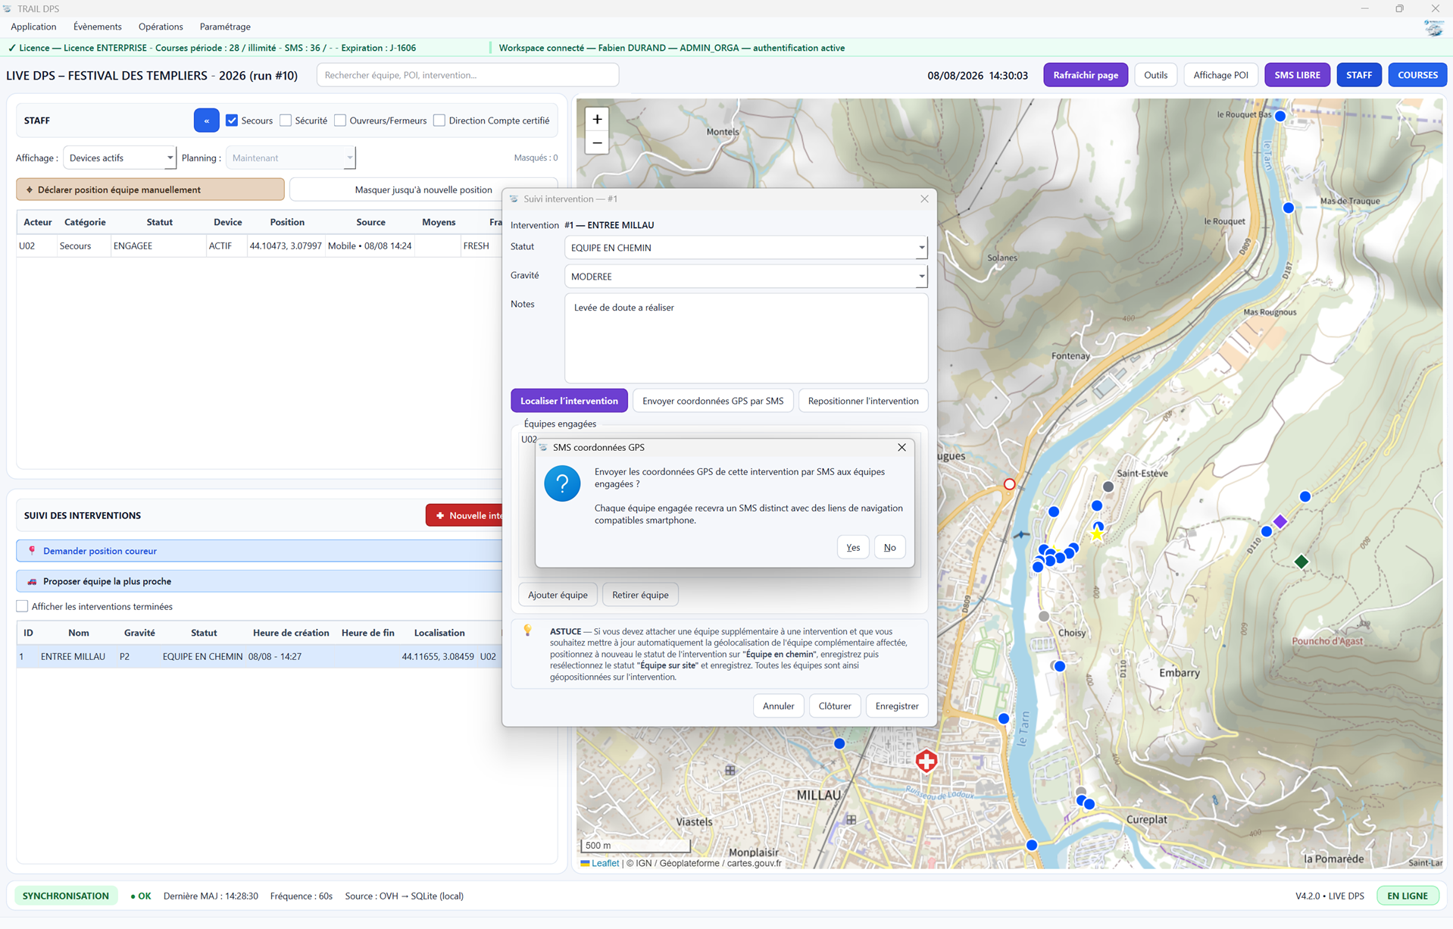1453x929 pixels.
Task: Click the Retirer équipe button
Action: coord(640,595)
